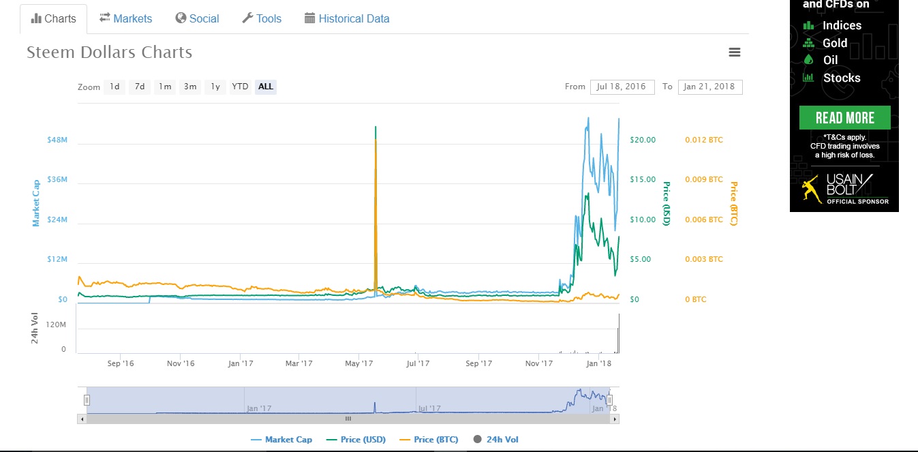Click the Gold item in the ad
This screenshot has width=918, height=452.
pos(825,43)
